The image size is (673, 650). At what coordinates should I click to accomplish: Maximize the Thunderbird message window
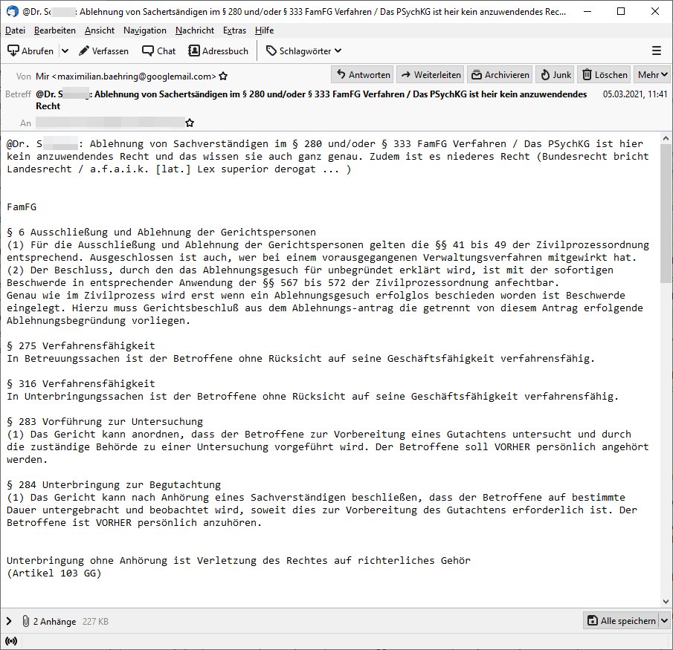621,12
